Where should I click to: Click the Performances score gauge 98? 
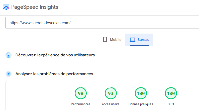tap(81, 93)
